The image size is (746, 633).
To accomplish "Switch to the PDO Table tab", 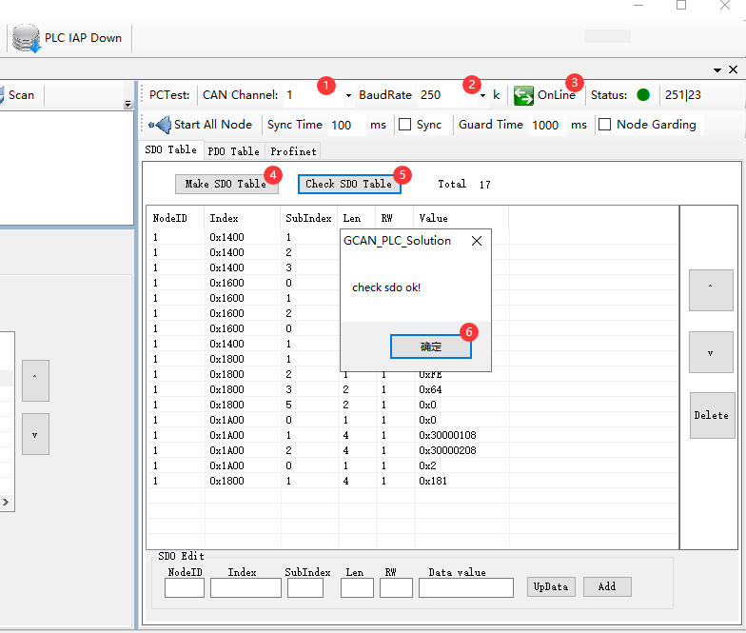I will [233, 151].
